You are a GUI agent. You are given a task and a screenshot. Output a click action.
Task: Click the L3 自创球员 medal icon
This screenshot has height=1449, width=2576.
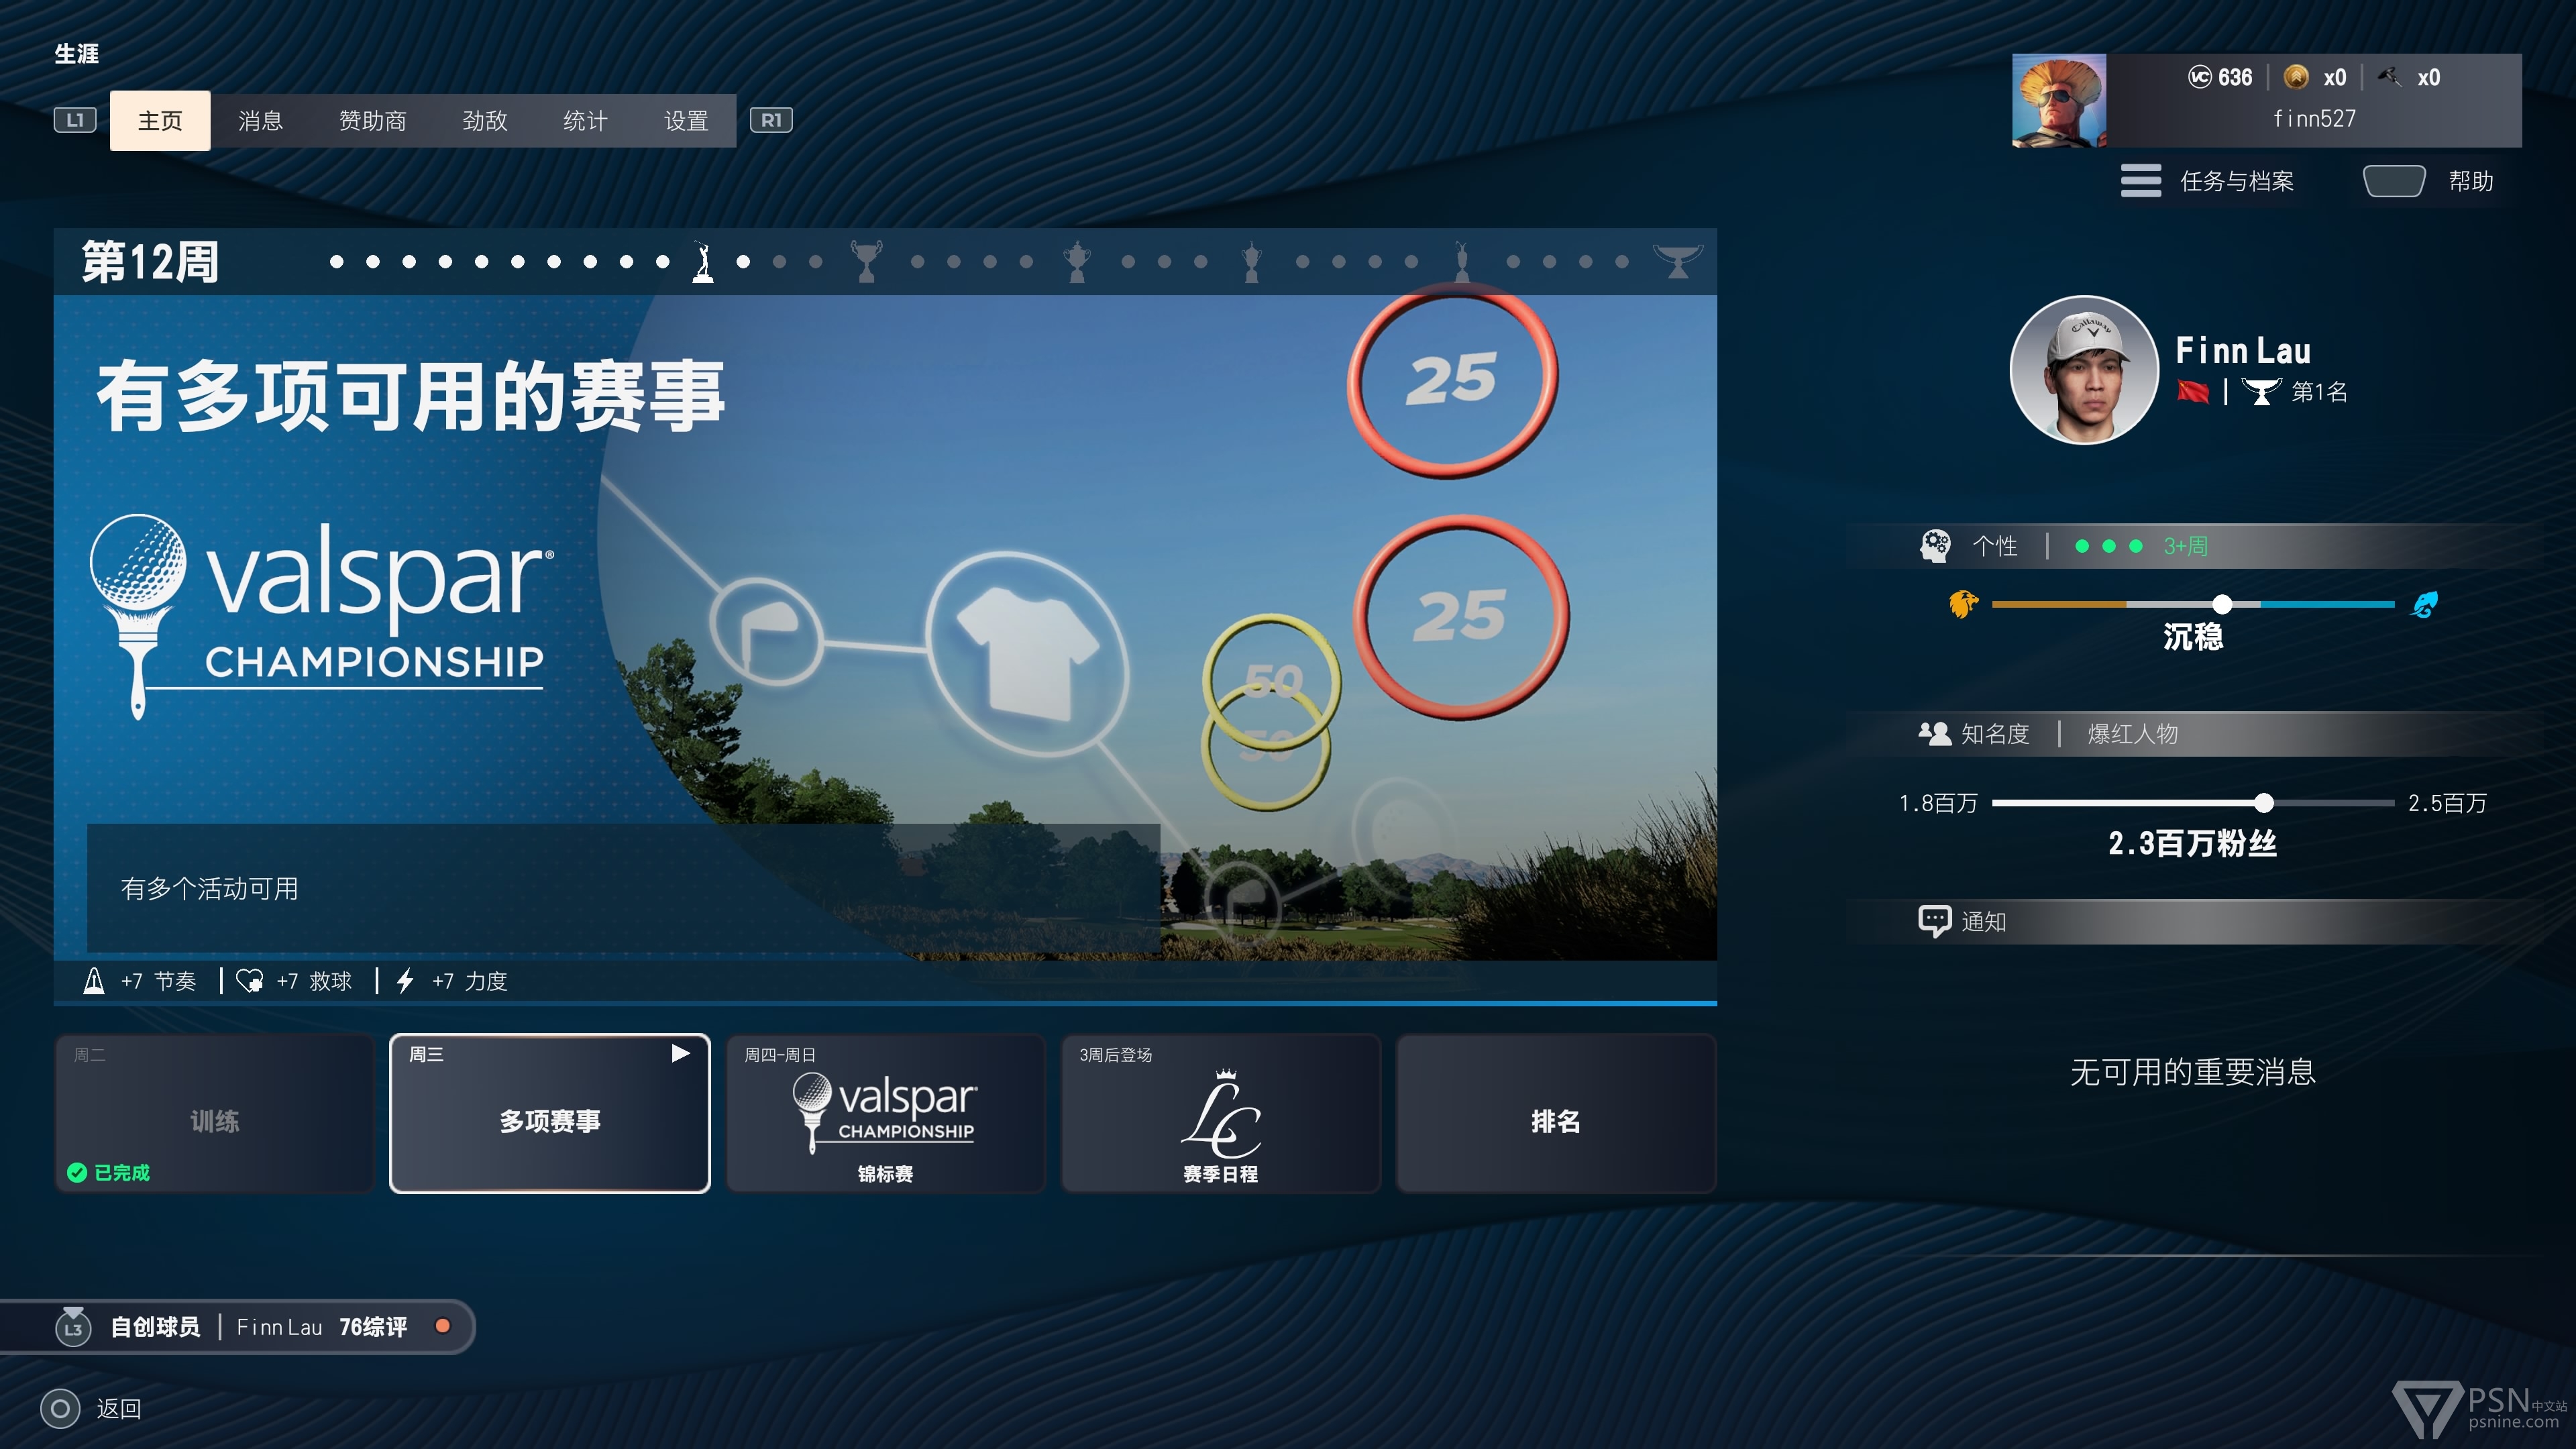tap(73, 1327)
